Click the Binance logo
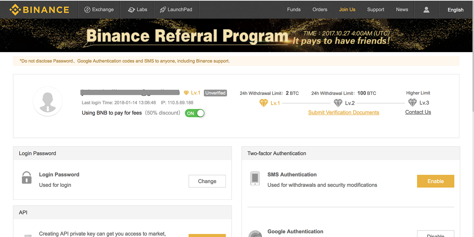Image resolution: width=474 pixels, height=237 pixels. pos(39,9)
